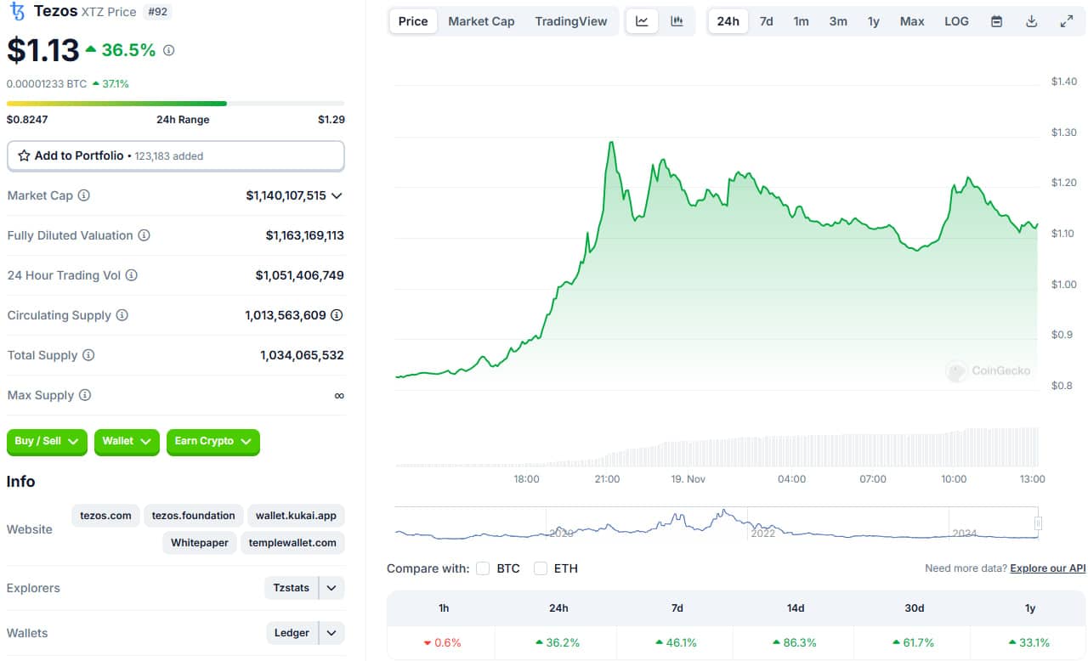The height and width of the screenshot is (661, 1088).
Task: Expand the Market Cap details chevron
Action: point(337,195)
